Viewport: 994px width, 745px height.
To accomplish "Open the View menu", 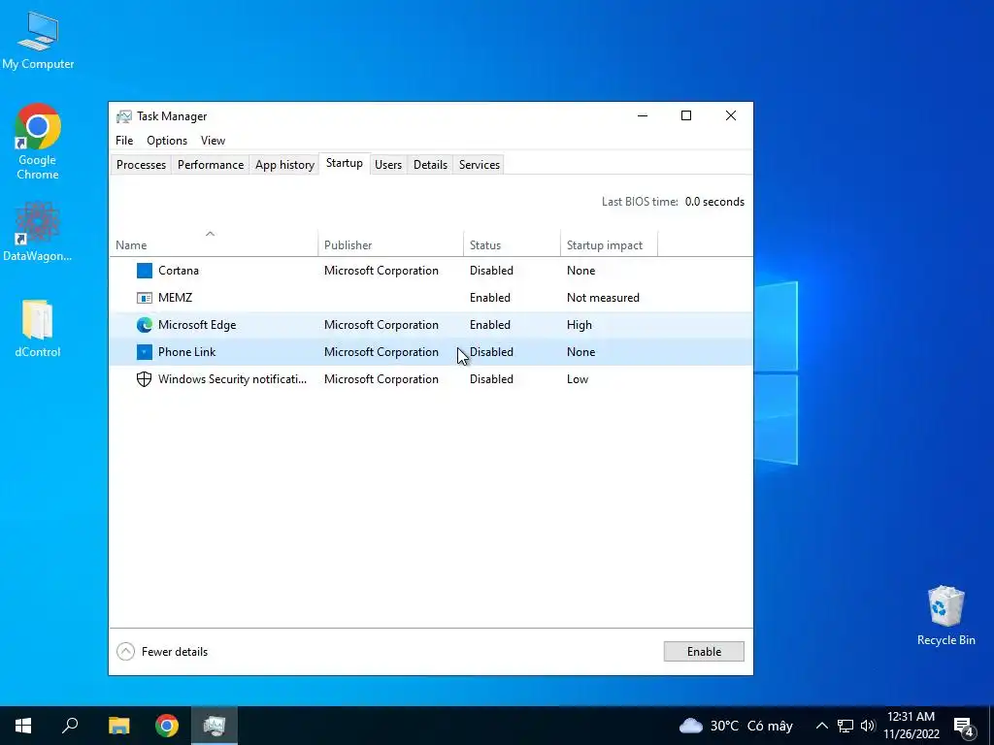I will [x=213, y=141].
